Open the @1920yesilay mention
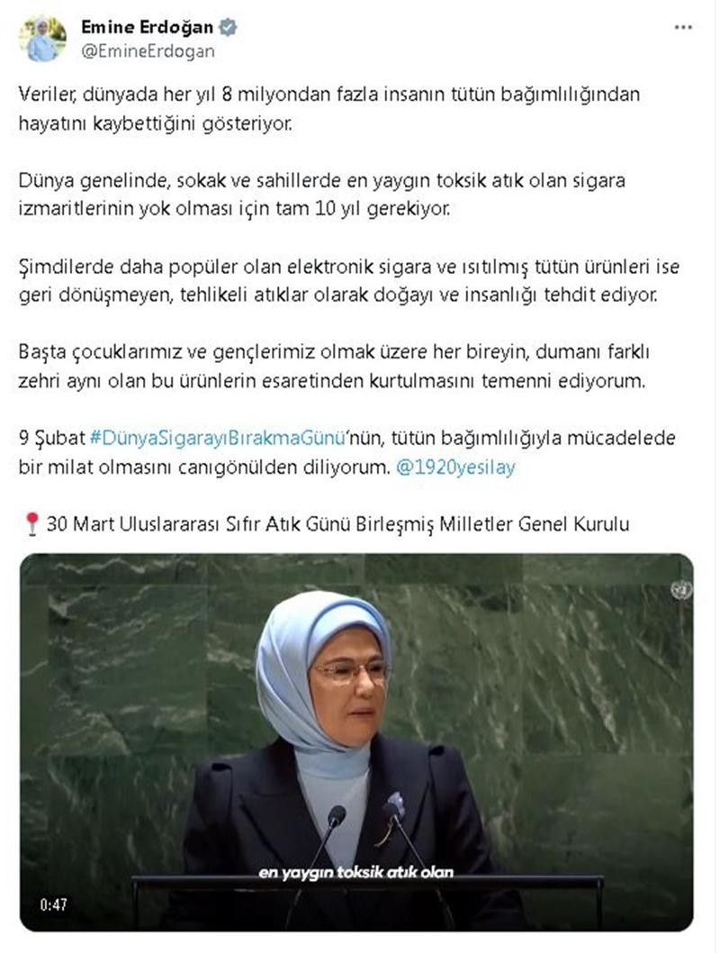The height and width of the screenshot is (953, 720). pos(455,467)
